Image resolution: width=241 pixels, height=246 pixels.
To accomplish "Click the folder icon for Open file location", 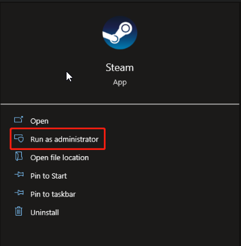I will (19, 156).
